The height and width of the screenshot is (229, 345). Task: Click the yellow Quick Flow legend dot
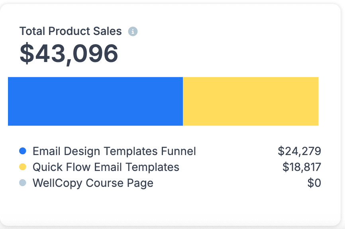tap(23, 167)
